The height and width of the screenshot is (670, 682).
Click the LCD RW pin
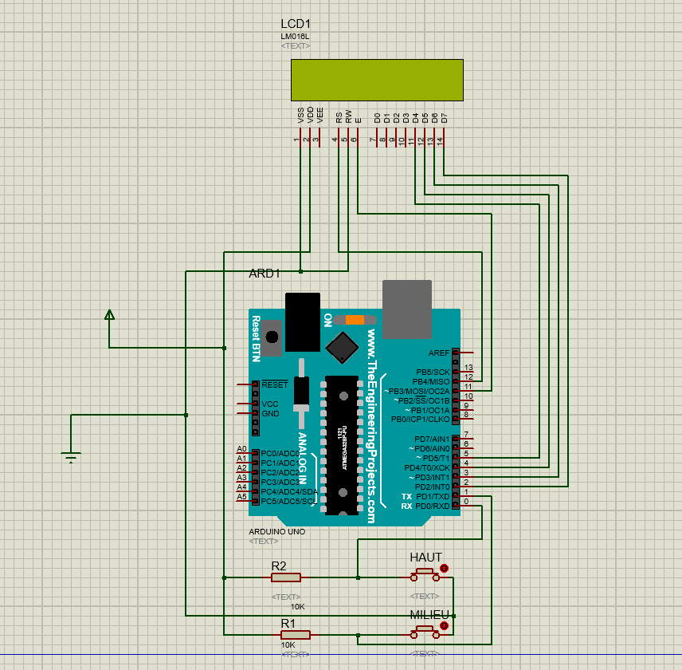[348, 138]
